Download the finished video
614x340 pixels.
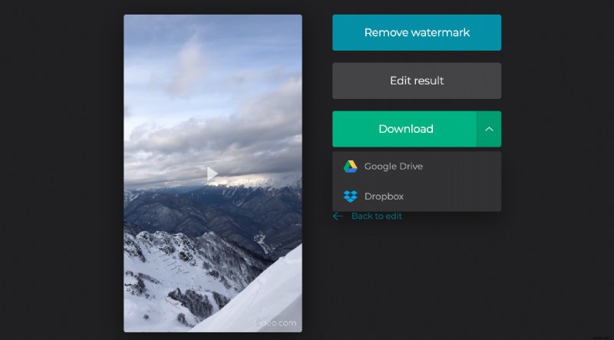(405, 129)
